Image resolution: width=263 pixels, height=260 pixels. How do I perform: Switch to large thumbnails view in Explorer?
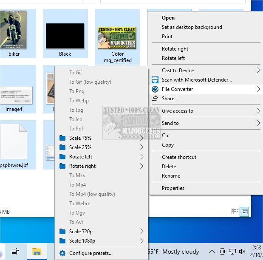click(x=244, y=212)
